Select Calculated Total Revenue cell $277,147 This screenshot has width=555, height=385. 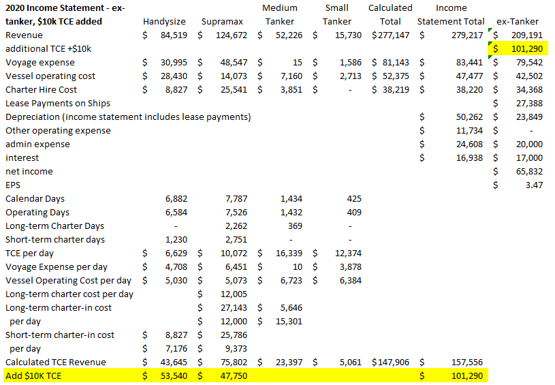[390, 35]
